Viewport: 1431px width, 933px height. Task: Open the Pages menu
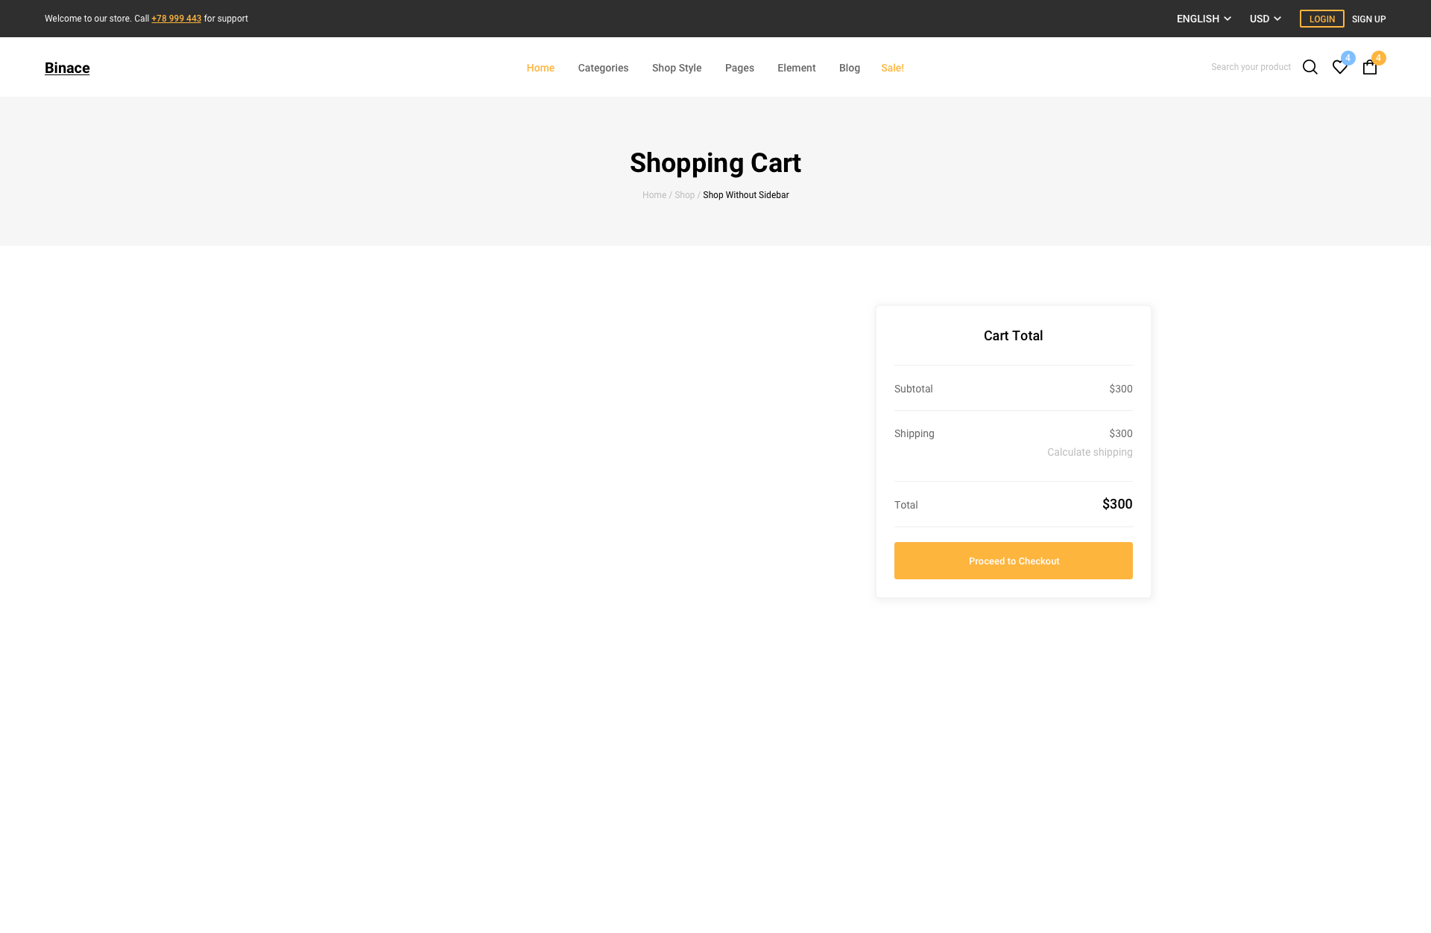point(739,68)
